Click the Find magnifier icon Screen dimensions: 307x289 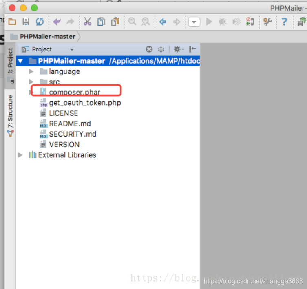(x=133, y=21)
